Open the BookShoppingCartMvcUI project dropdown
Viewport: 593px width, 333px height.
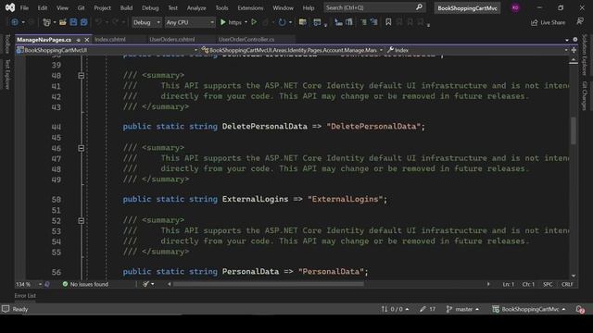pyautogui.click(x=107, y=50)
